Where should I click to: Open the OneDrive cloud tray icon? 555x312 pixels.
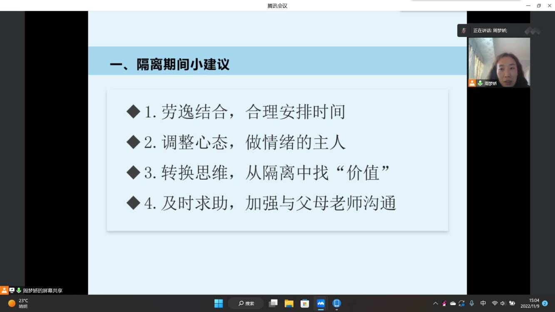(x=453, y=303)
